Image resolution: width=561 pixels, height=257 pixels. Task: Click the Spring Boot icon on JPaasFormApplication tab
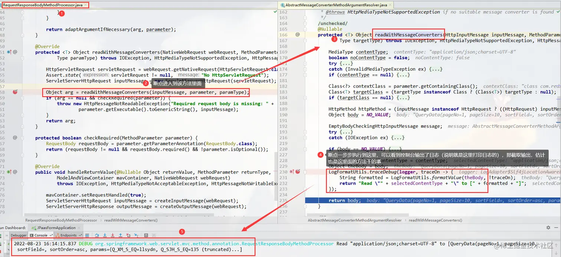34,228
